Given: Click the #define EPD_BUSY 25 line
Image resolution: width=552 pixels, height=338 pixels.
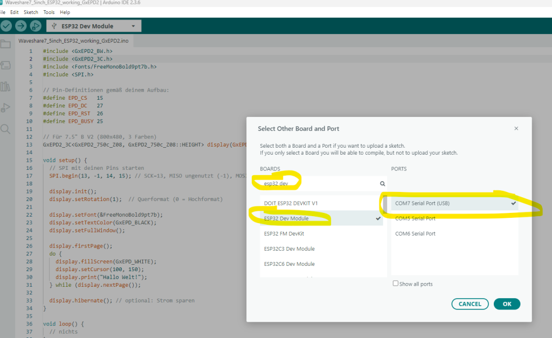Looking at the screenshot, I should pos(73,121).
